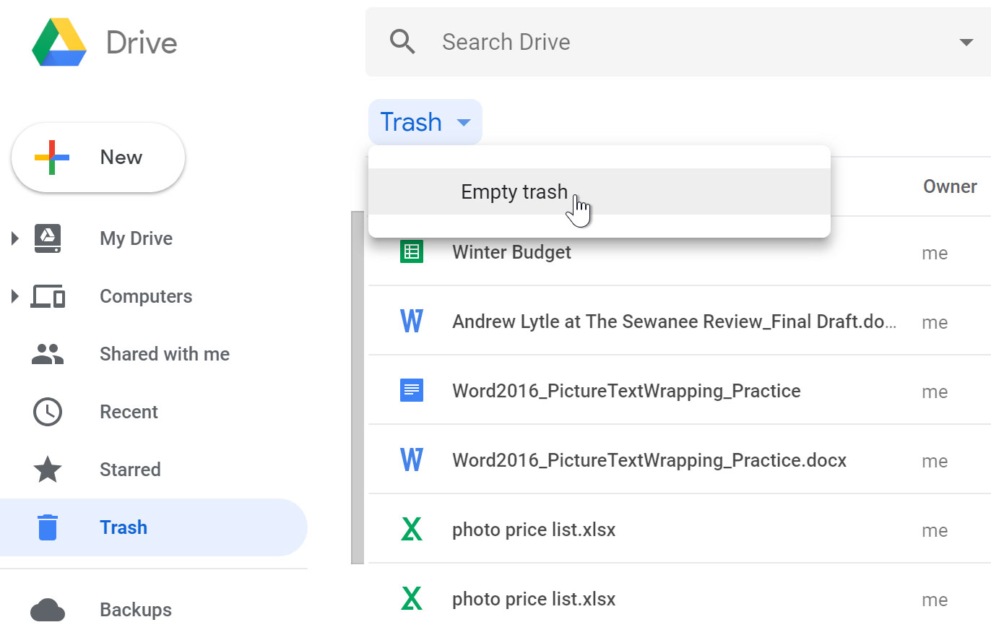Viewport: 991px width, 630px height.
Task: Select the Starred star icon
Action: 47,469
